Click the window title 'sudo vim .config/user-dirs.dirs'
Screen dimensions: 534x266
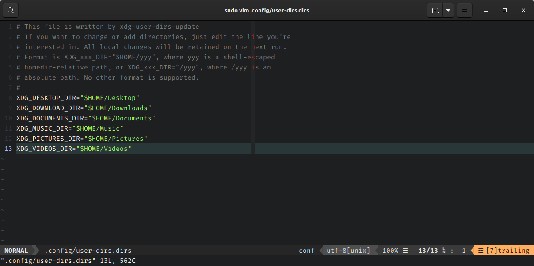267,10
